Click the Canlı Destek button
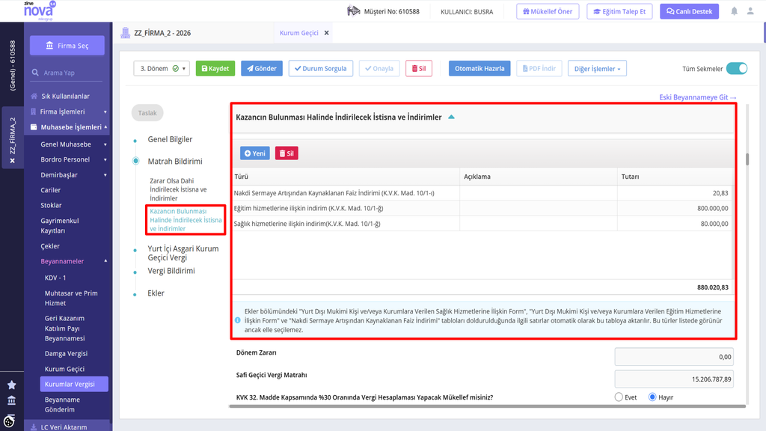Screen dimensions: 766x431 pos(689,11)
